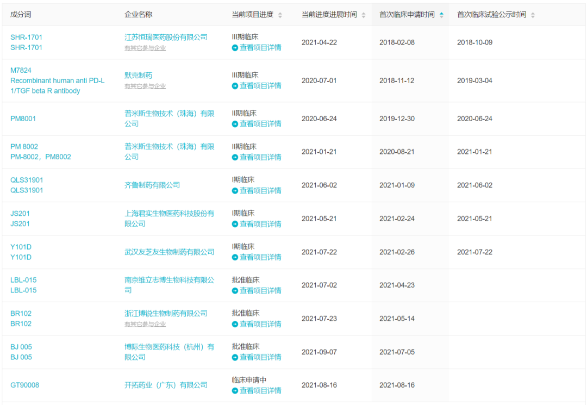Open company 南京维立志博生物科技有限公司
This screenshot has width=587, height=405.
pyautogui.click(x=169, y=285)
